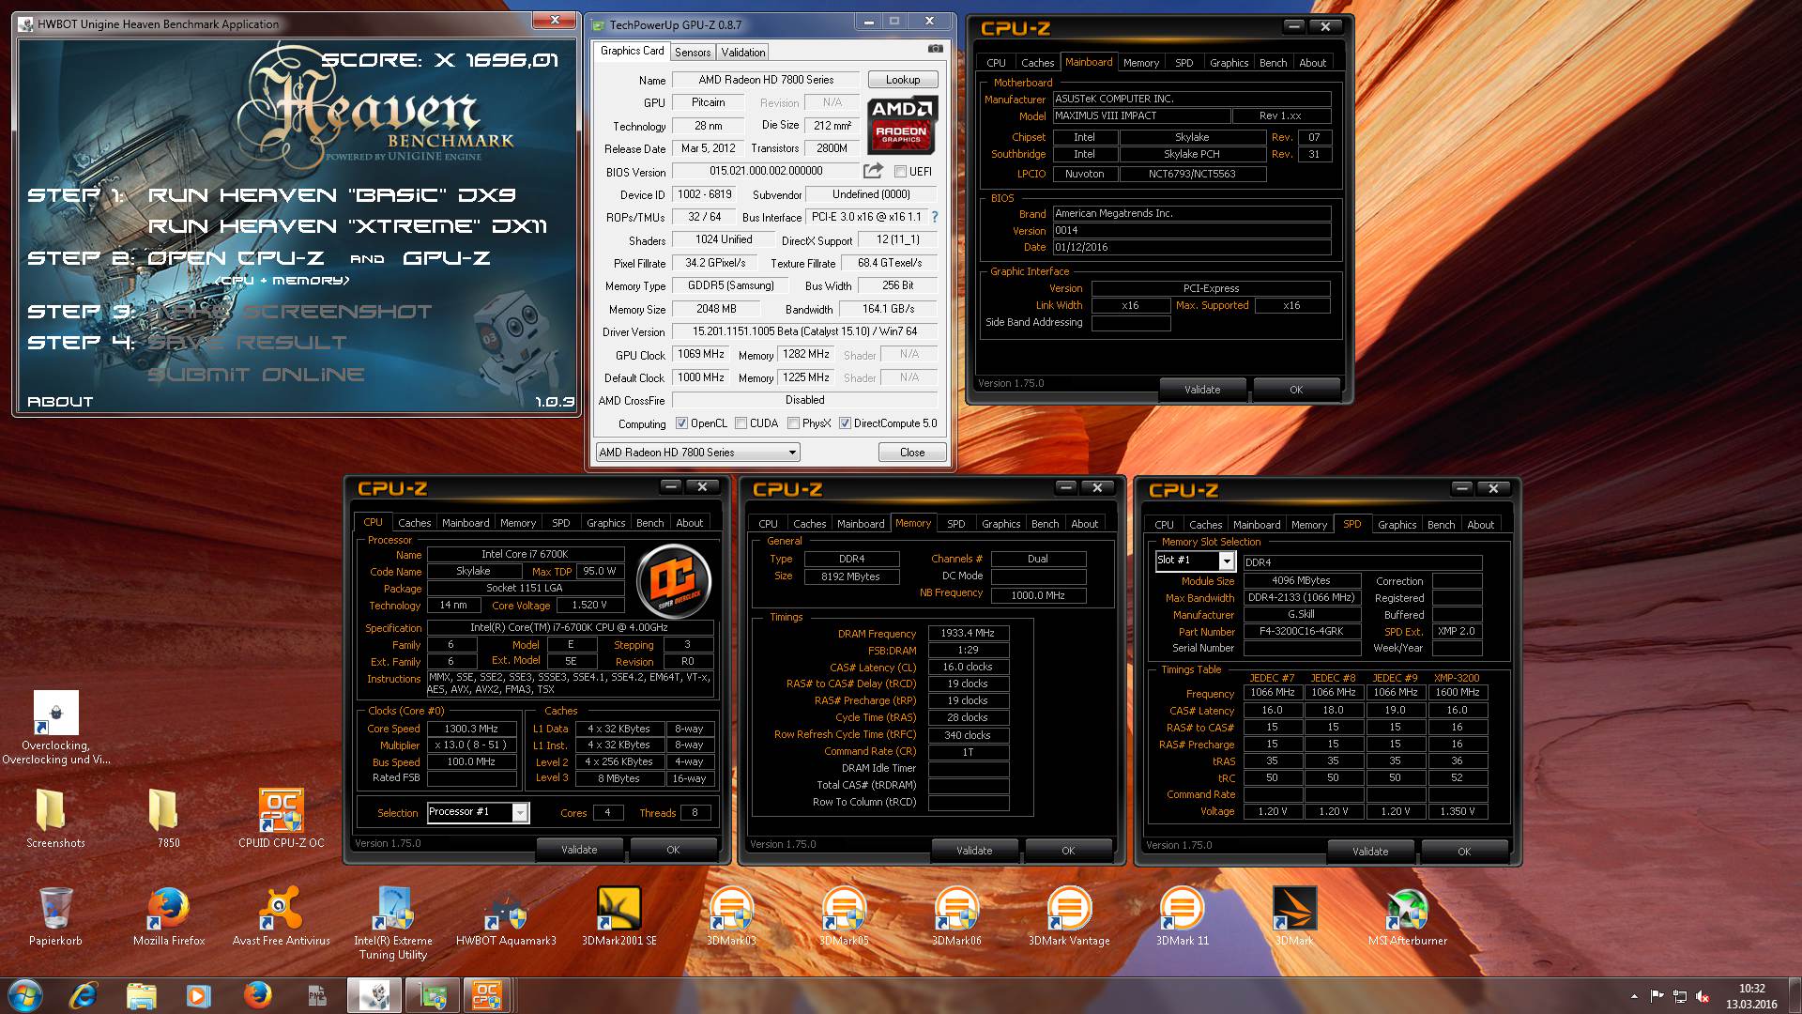Open 3DMark06 desktop shortcut
The width and height of the screenshot is (1802, 1014).
[x=956, y=917]
